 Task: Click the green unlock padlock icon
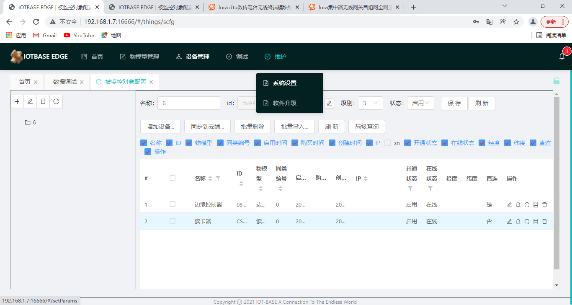(556, 81)
